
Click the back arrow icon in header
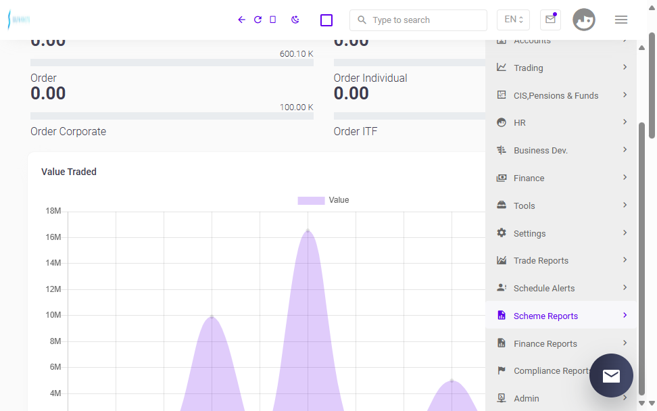click(x=241, y=20)
